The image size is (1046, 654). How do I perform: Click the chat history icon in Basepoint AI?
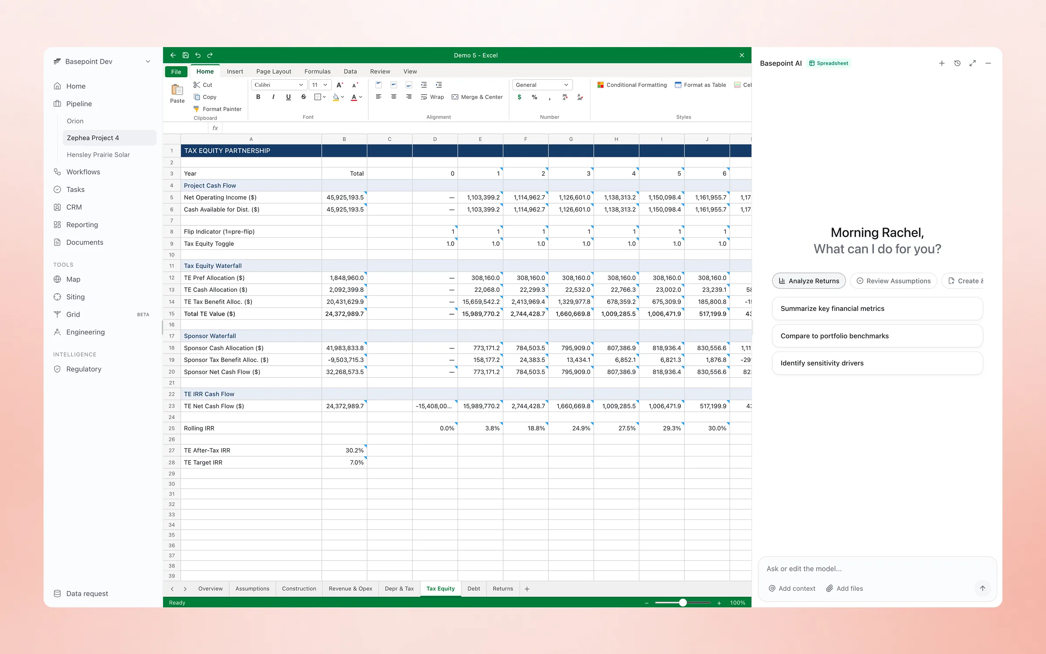957,63
